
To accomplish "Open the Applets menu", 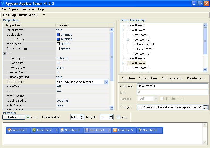I will click(13, 9).
